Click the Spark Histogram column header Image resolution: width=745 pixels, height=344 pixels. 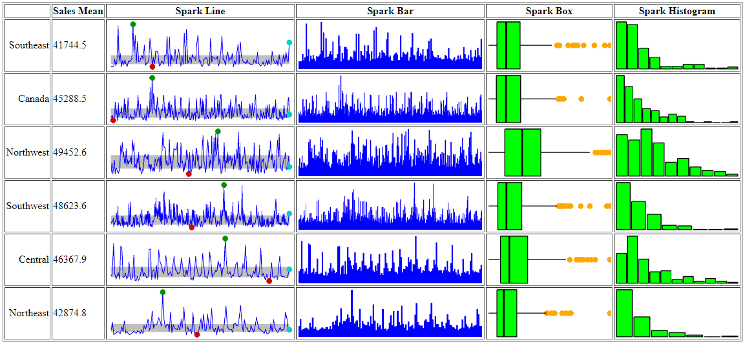click(x=677, y=11)
